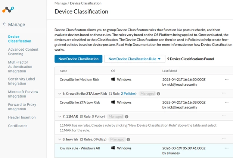
Task: Open more options for CrowdStrike ZTA Low Risk rule row
Action: [227, 102]
